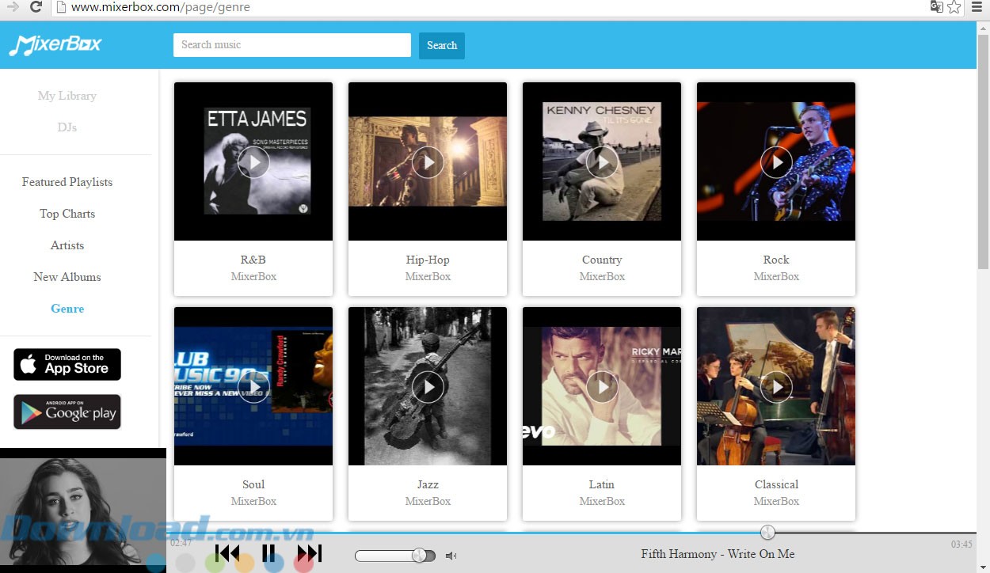
Task: Start the Country playlist play button
Action: pyautogui.click(x=602, y=162)
